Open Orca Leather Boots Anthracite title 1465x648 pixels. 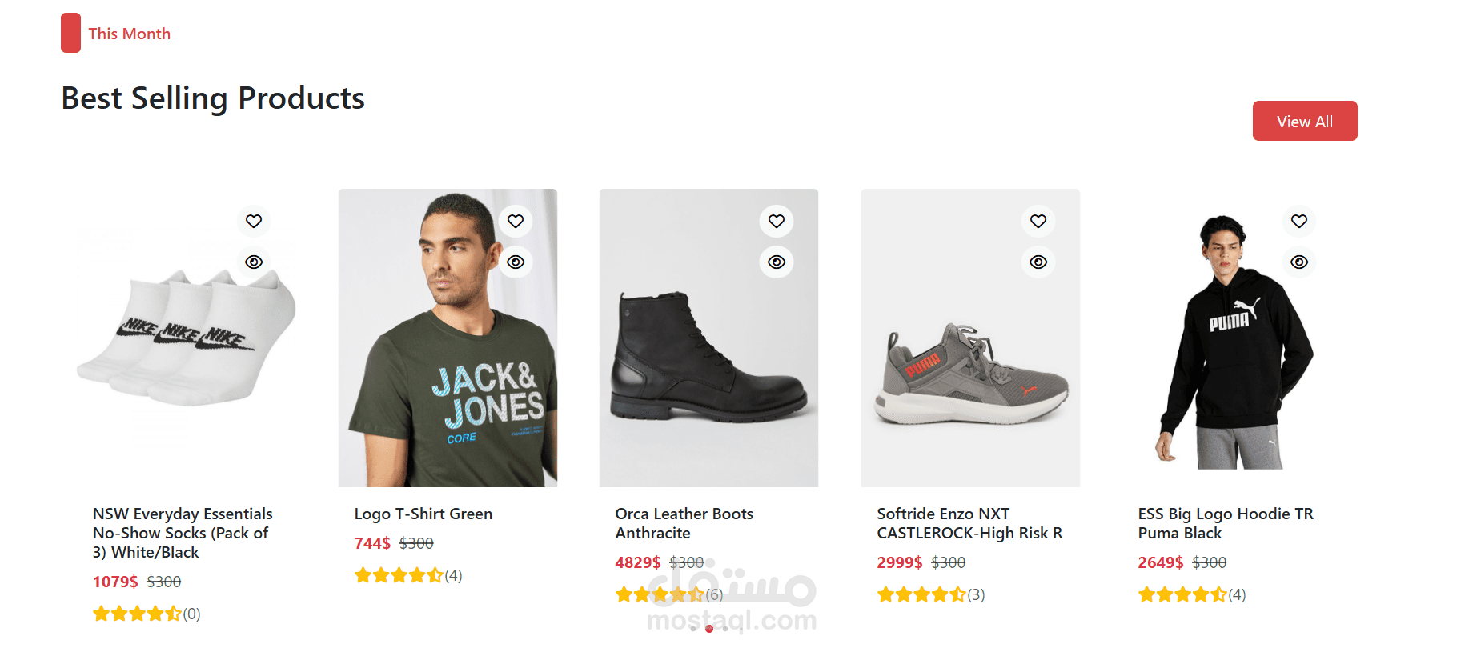click(x=684, y=523)
